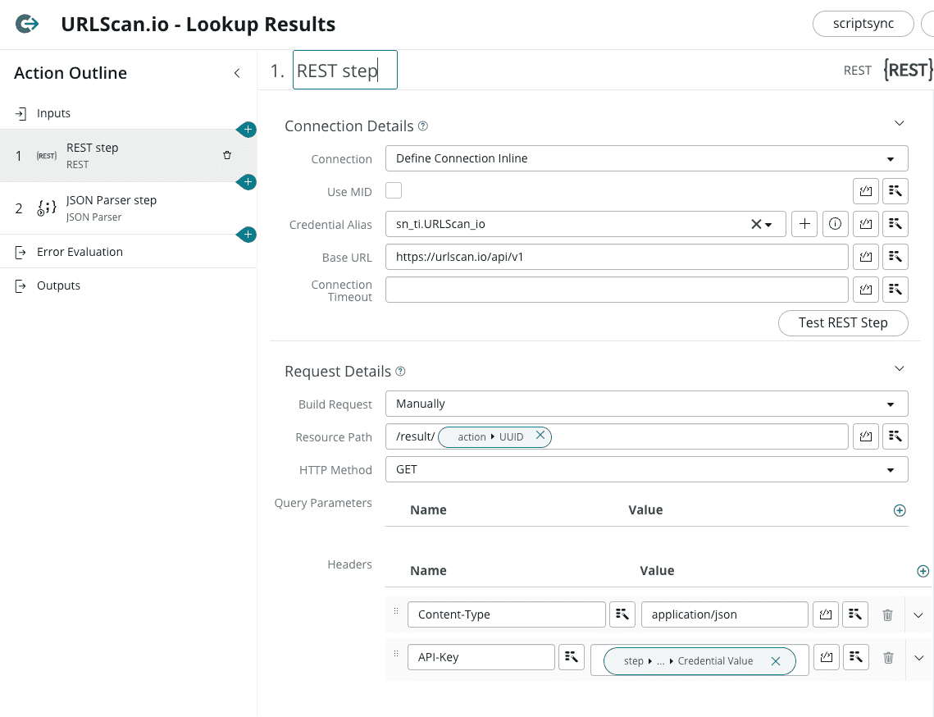
Task: Open data pill picker for Content-Type name
Action: [x=622, y=614]
